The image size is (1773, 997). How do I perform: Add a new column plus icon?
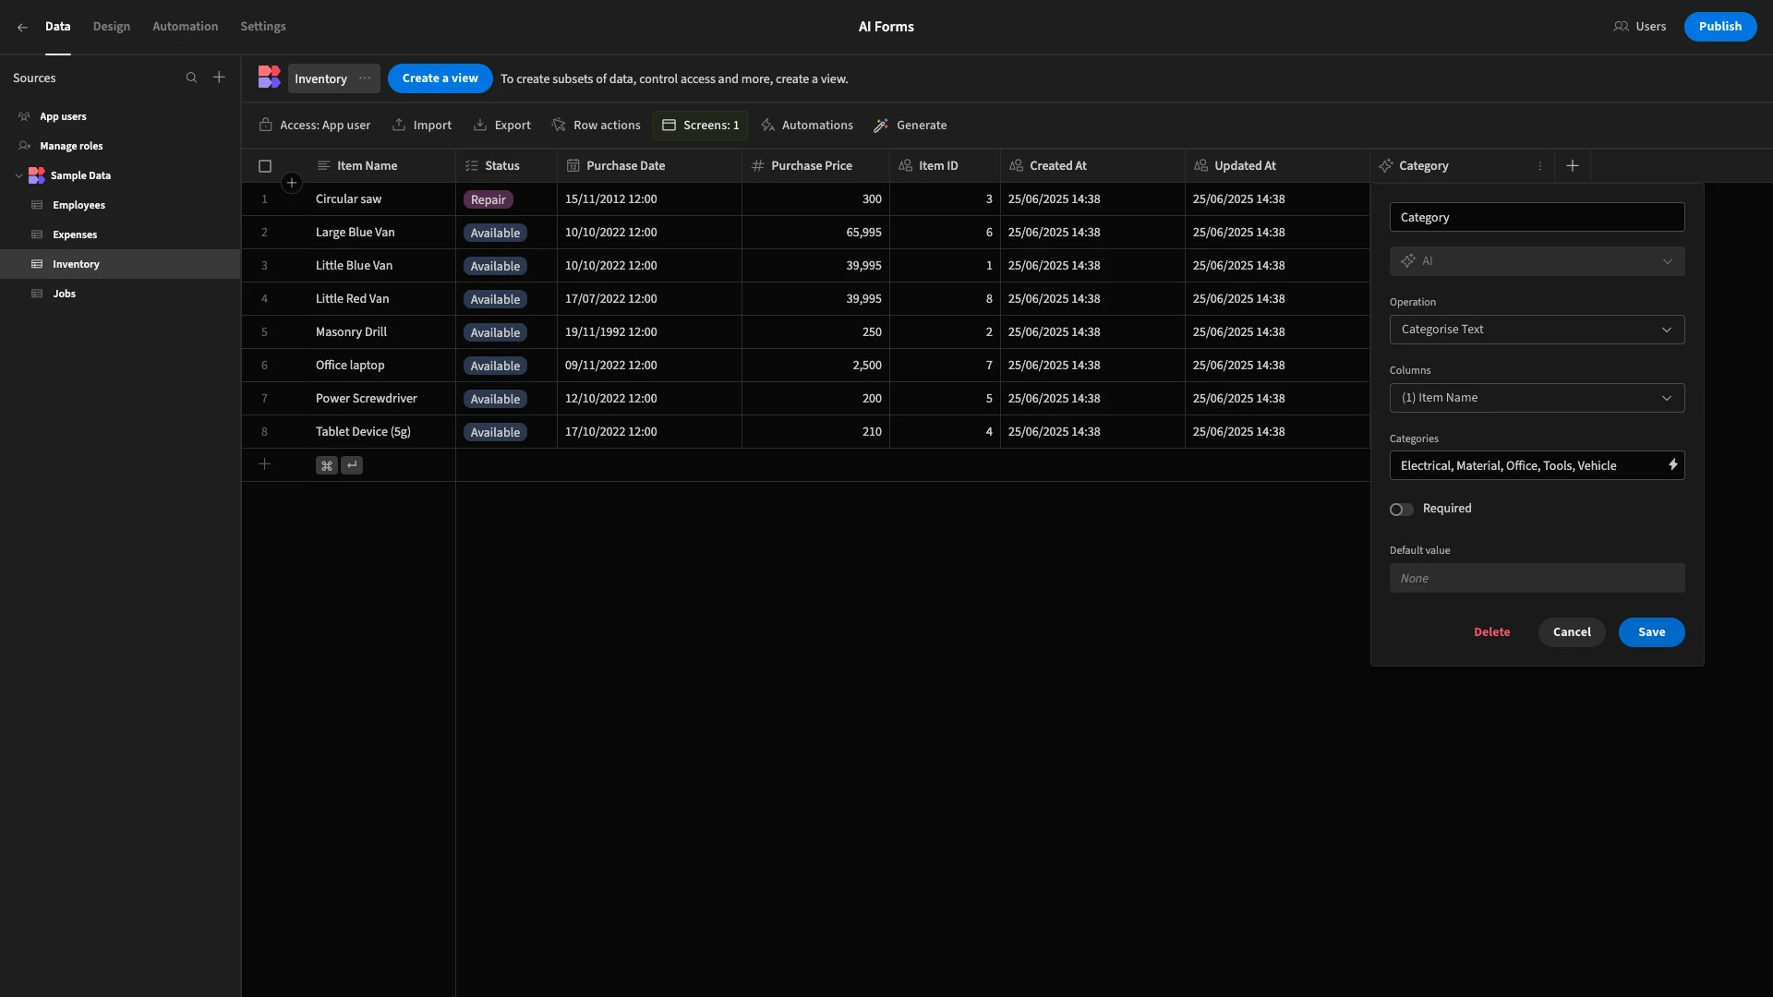click(x=1573, y=166)
